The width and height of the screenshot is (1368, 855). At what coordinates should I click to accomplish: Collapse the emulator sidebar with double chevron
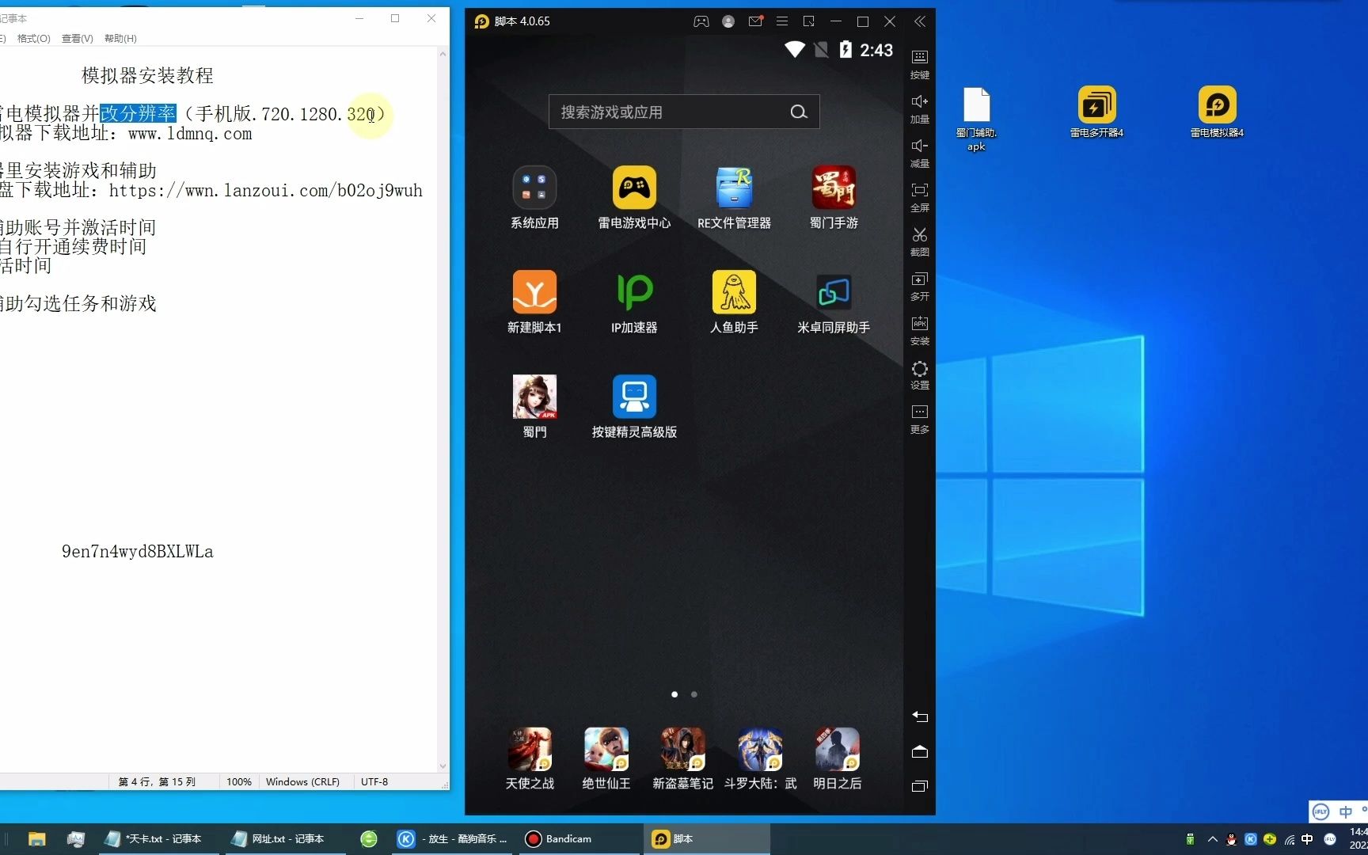tap(919, 21)
